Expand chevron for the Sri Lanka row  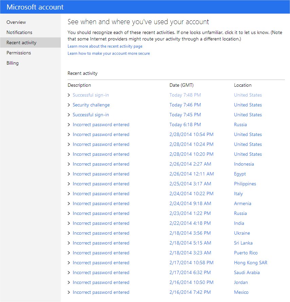tap(69, 243)
